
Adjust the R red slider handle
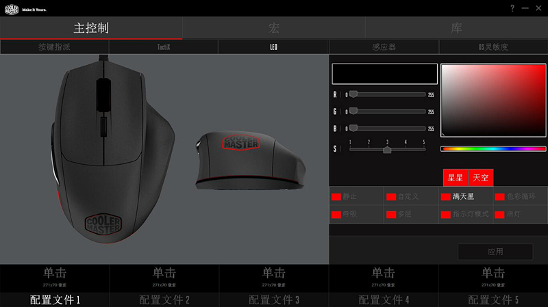pyautogui.click(x=353, y=94)
